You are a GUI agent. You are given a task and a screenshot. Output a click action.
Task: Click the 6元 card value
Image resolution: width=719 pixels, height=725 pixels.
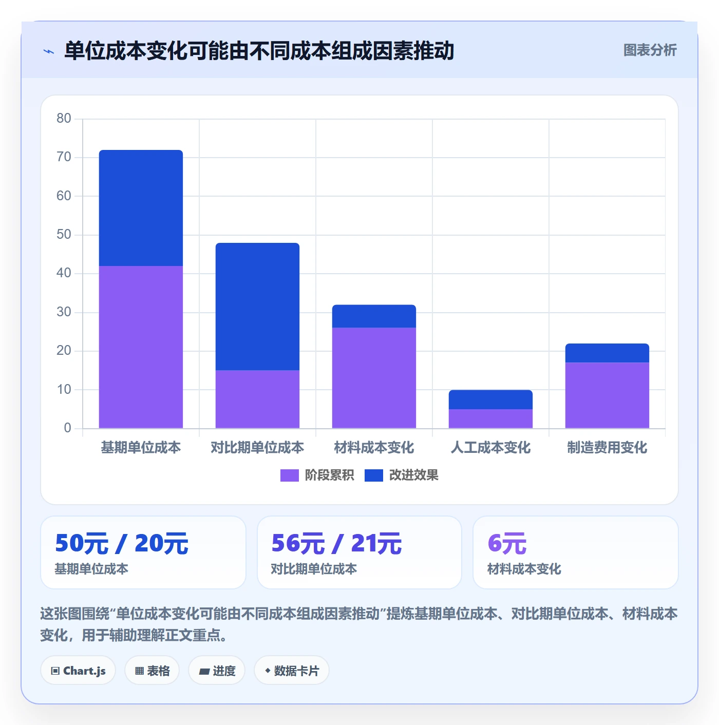coord(507,544)
